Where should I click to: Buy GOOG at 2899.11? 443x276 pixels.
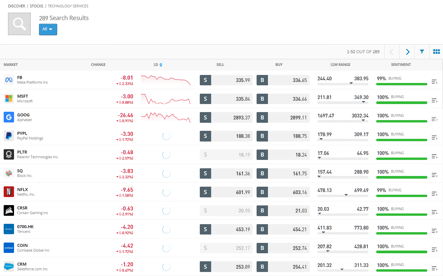283,117
